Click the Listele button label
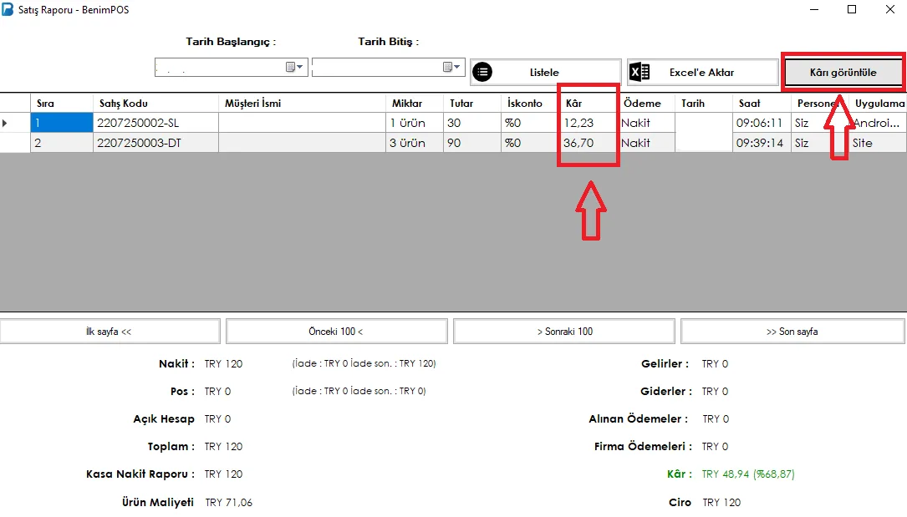Image resolution: width=907 pixels, height=517 pixels. point(544,72)
